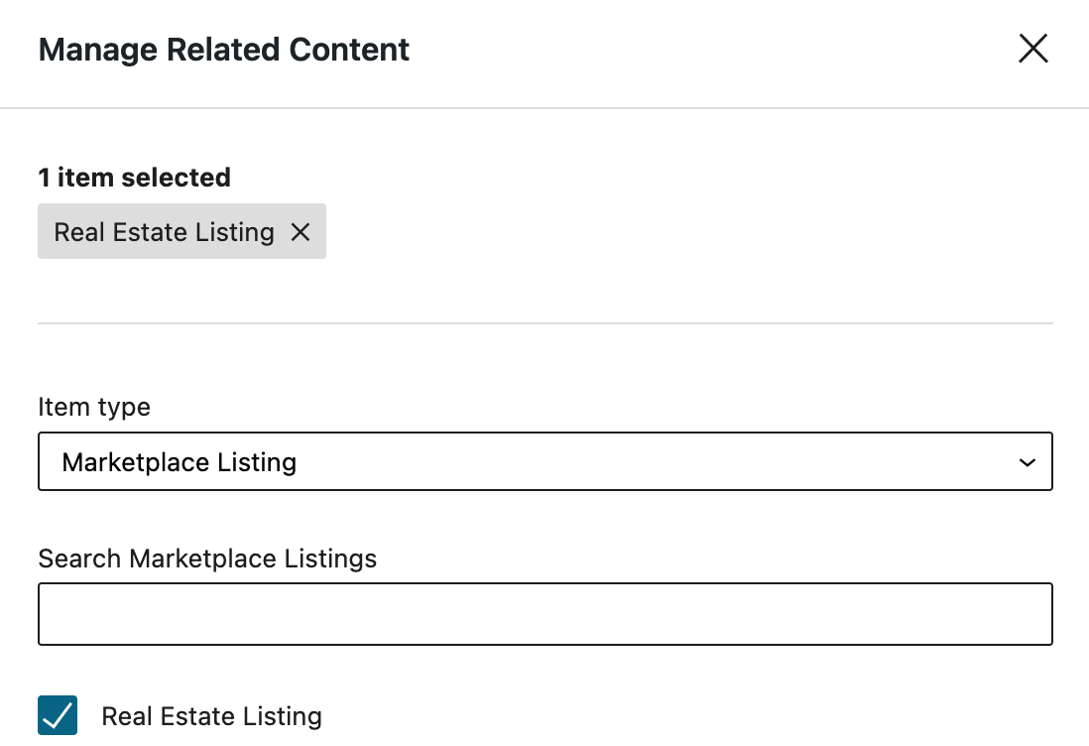Click the 1 item selected text

(134, 178)
